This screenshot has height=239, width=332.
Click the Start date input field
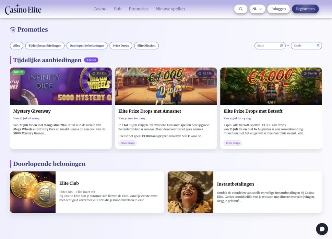[x=270, y=45]
